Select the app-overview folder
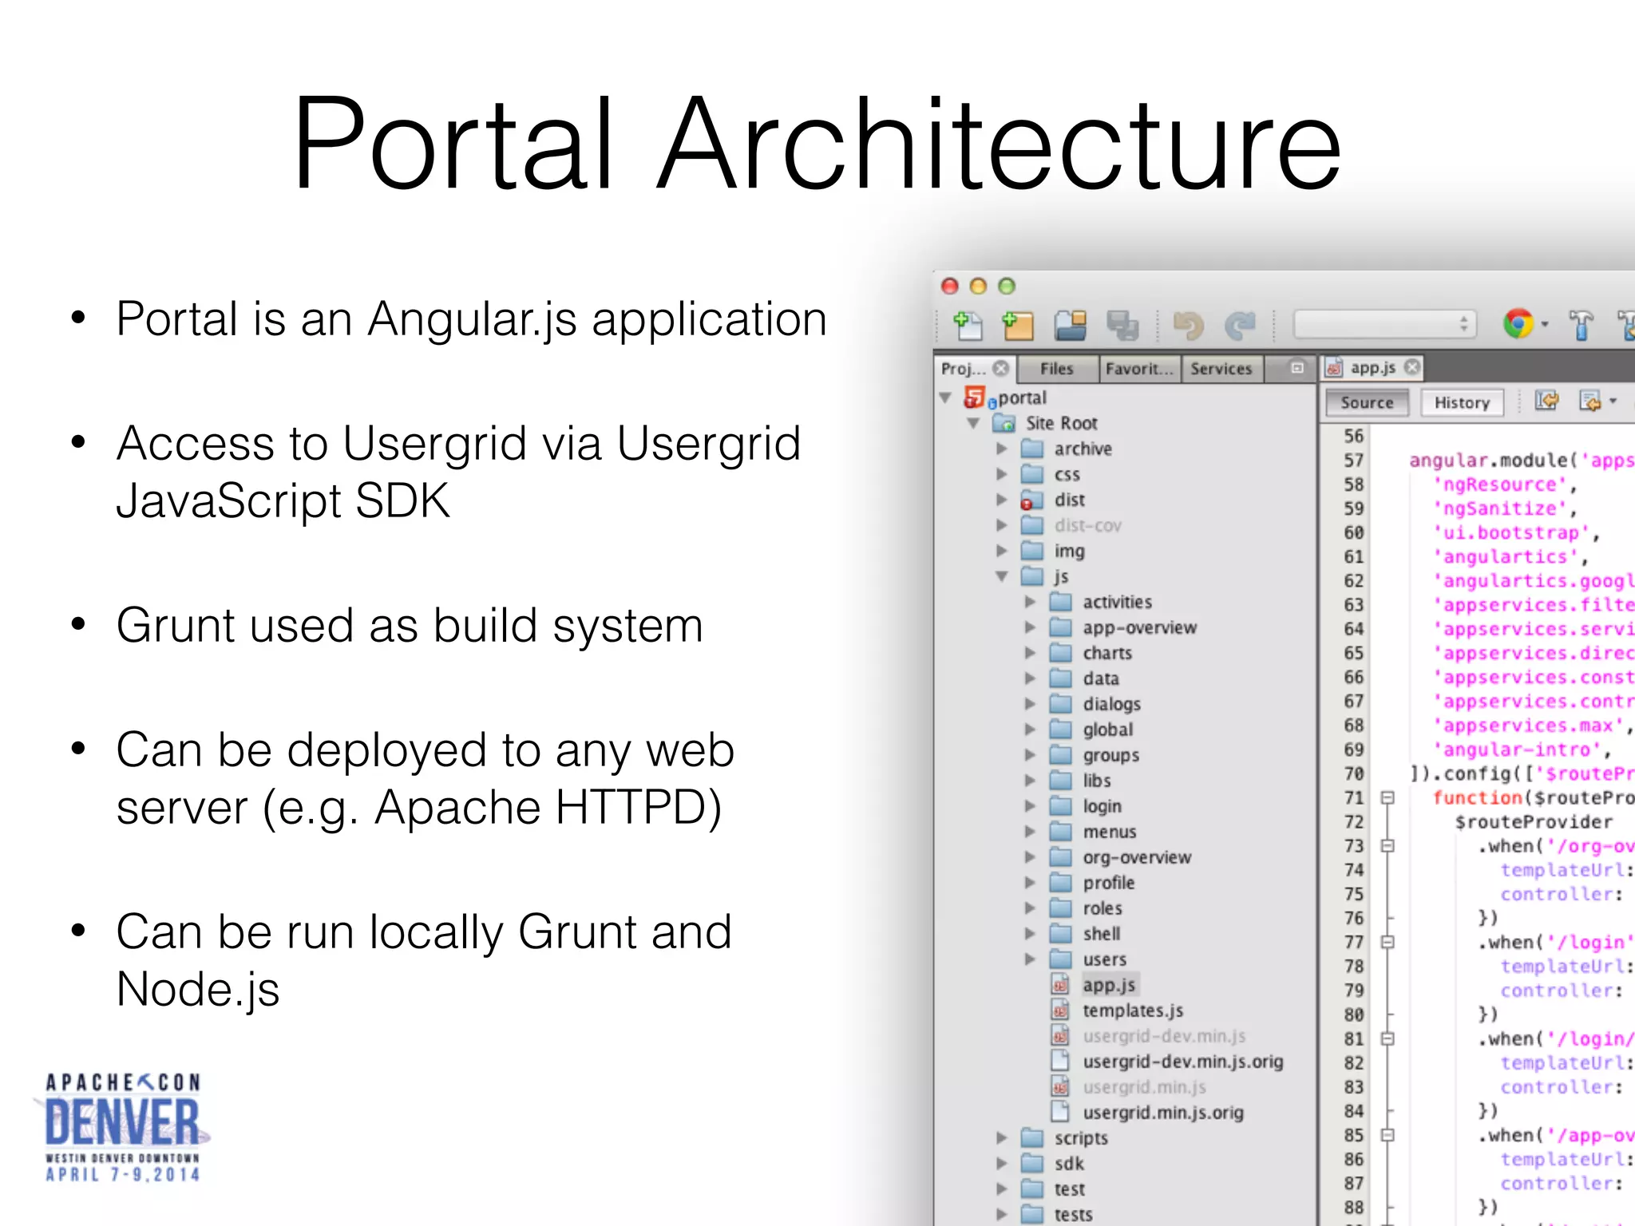The width and height of the screenshot is (1635, 1226). (x=1139, y=627)
